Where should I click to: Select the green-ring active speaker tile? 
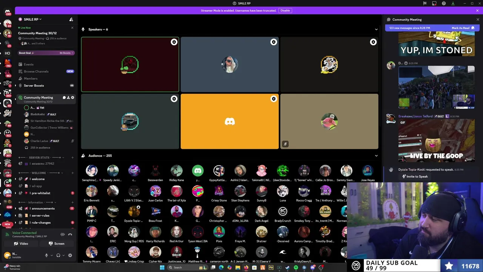pos(130,65)
